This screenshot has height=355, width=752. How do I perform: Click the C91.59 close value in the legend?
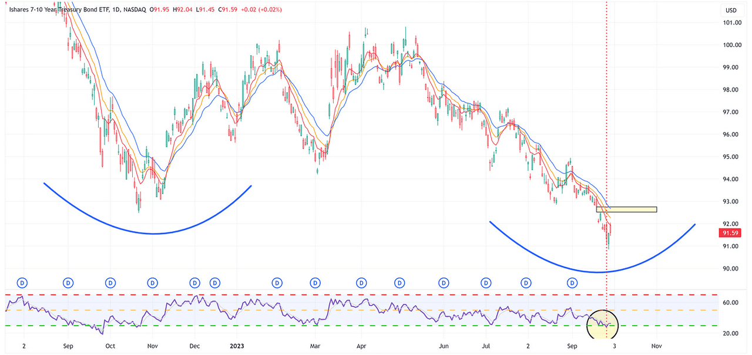point(229,9)
